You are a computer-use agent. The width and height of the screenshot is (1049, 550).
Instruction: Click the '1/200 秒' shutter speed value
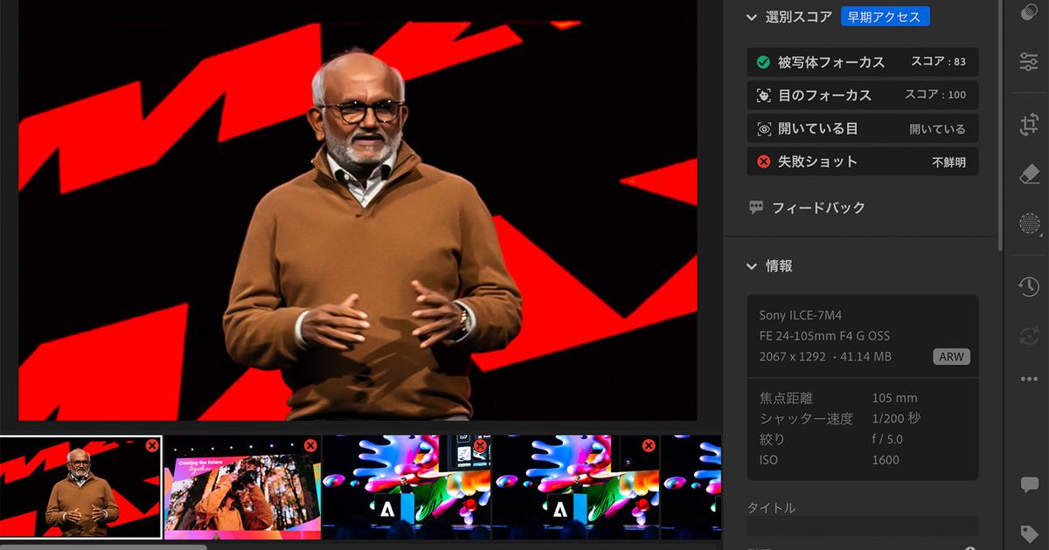pyautogui.click(x=896, y=419)
